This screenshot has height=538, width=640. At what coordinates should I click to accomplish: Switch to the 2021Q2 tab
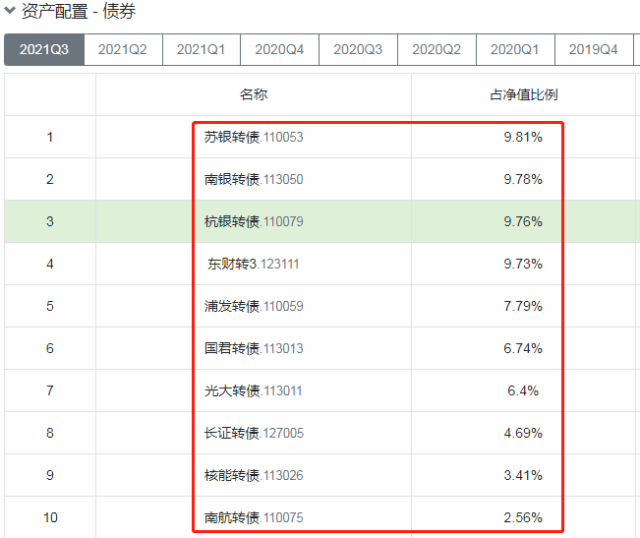coord(123,50)
